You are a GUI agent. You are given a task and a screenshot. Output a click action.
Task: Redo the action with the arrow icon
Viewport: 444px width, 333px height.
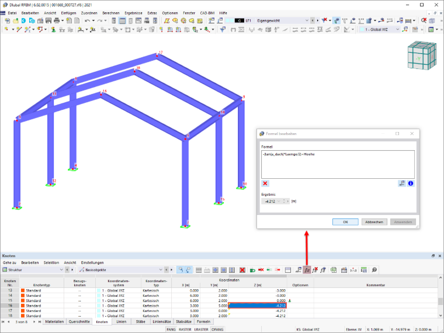pyautogui.click(x=99, y=20)
